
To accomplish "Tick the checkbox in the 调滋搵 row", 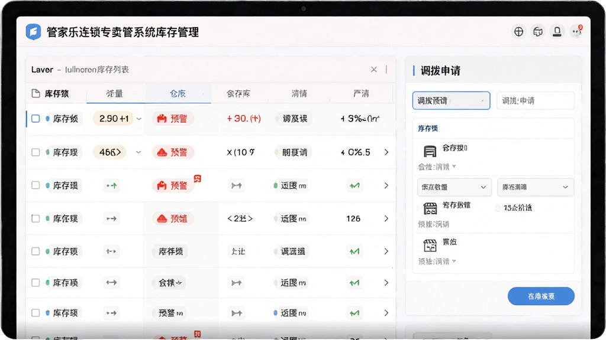I will (x=36, y=251).
